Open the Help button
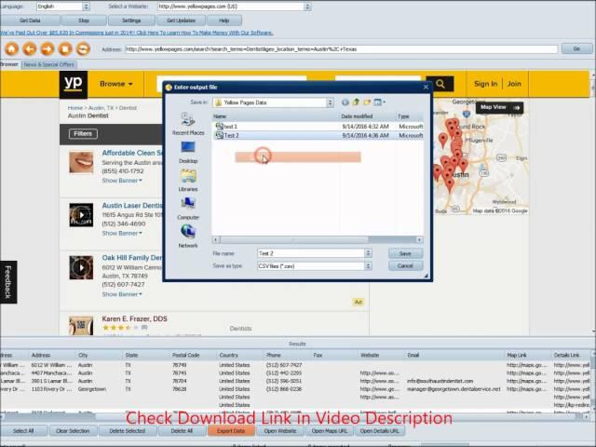The height and width of the screenshot is (447, 596). coord(224,20)
